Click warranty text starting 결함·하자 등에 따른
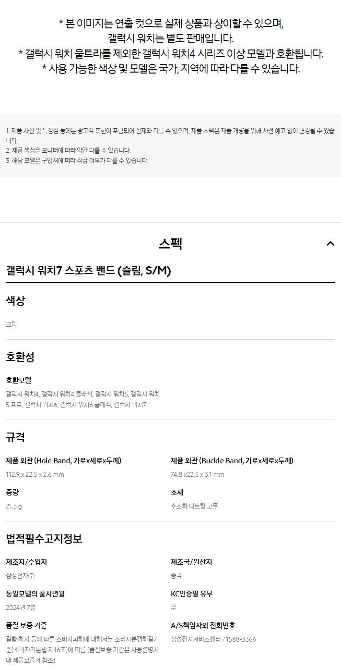341x669 pixels. click(x=82, y=650)
